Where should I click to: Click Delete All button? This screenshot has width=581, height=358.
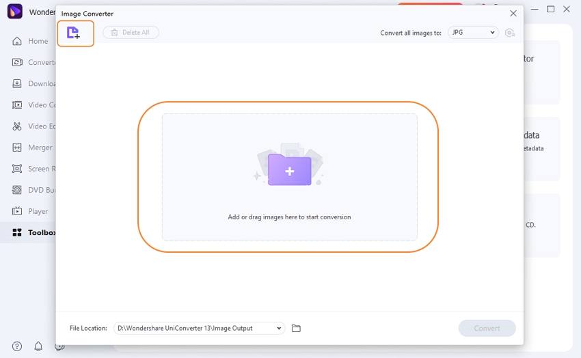click(x=131, y=33)
